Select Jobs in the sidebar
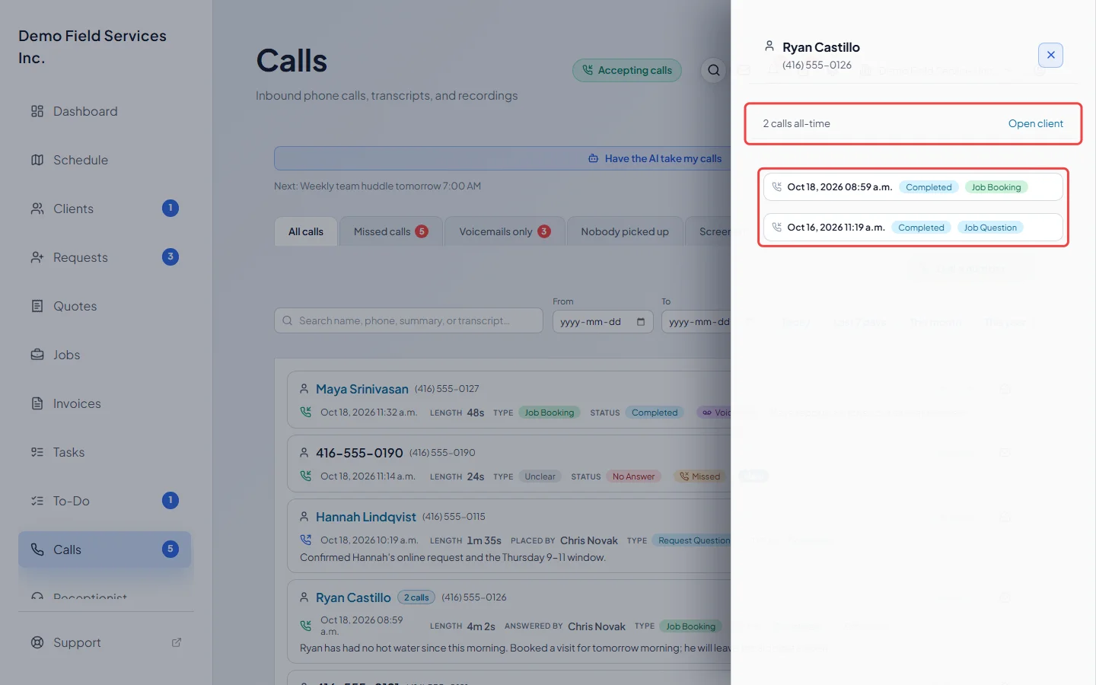 (x=105, y=355)
